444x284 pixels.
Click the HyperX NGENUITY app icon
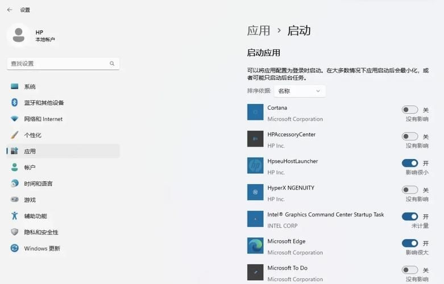pos(255,192)
